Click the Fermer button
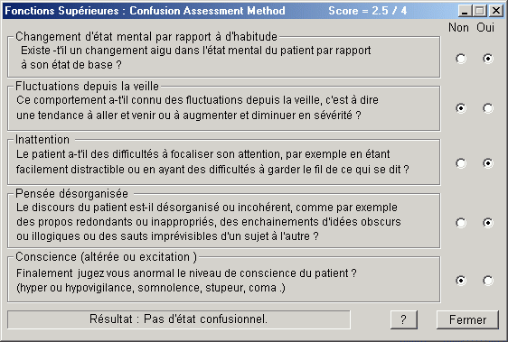Image resolution: width=508 pixels, height=342 pixels. (467, 319)
